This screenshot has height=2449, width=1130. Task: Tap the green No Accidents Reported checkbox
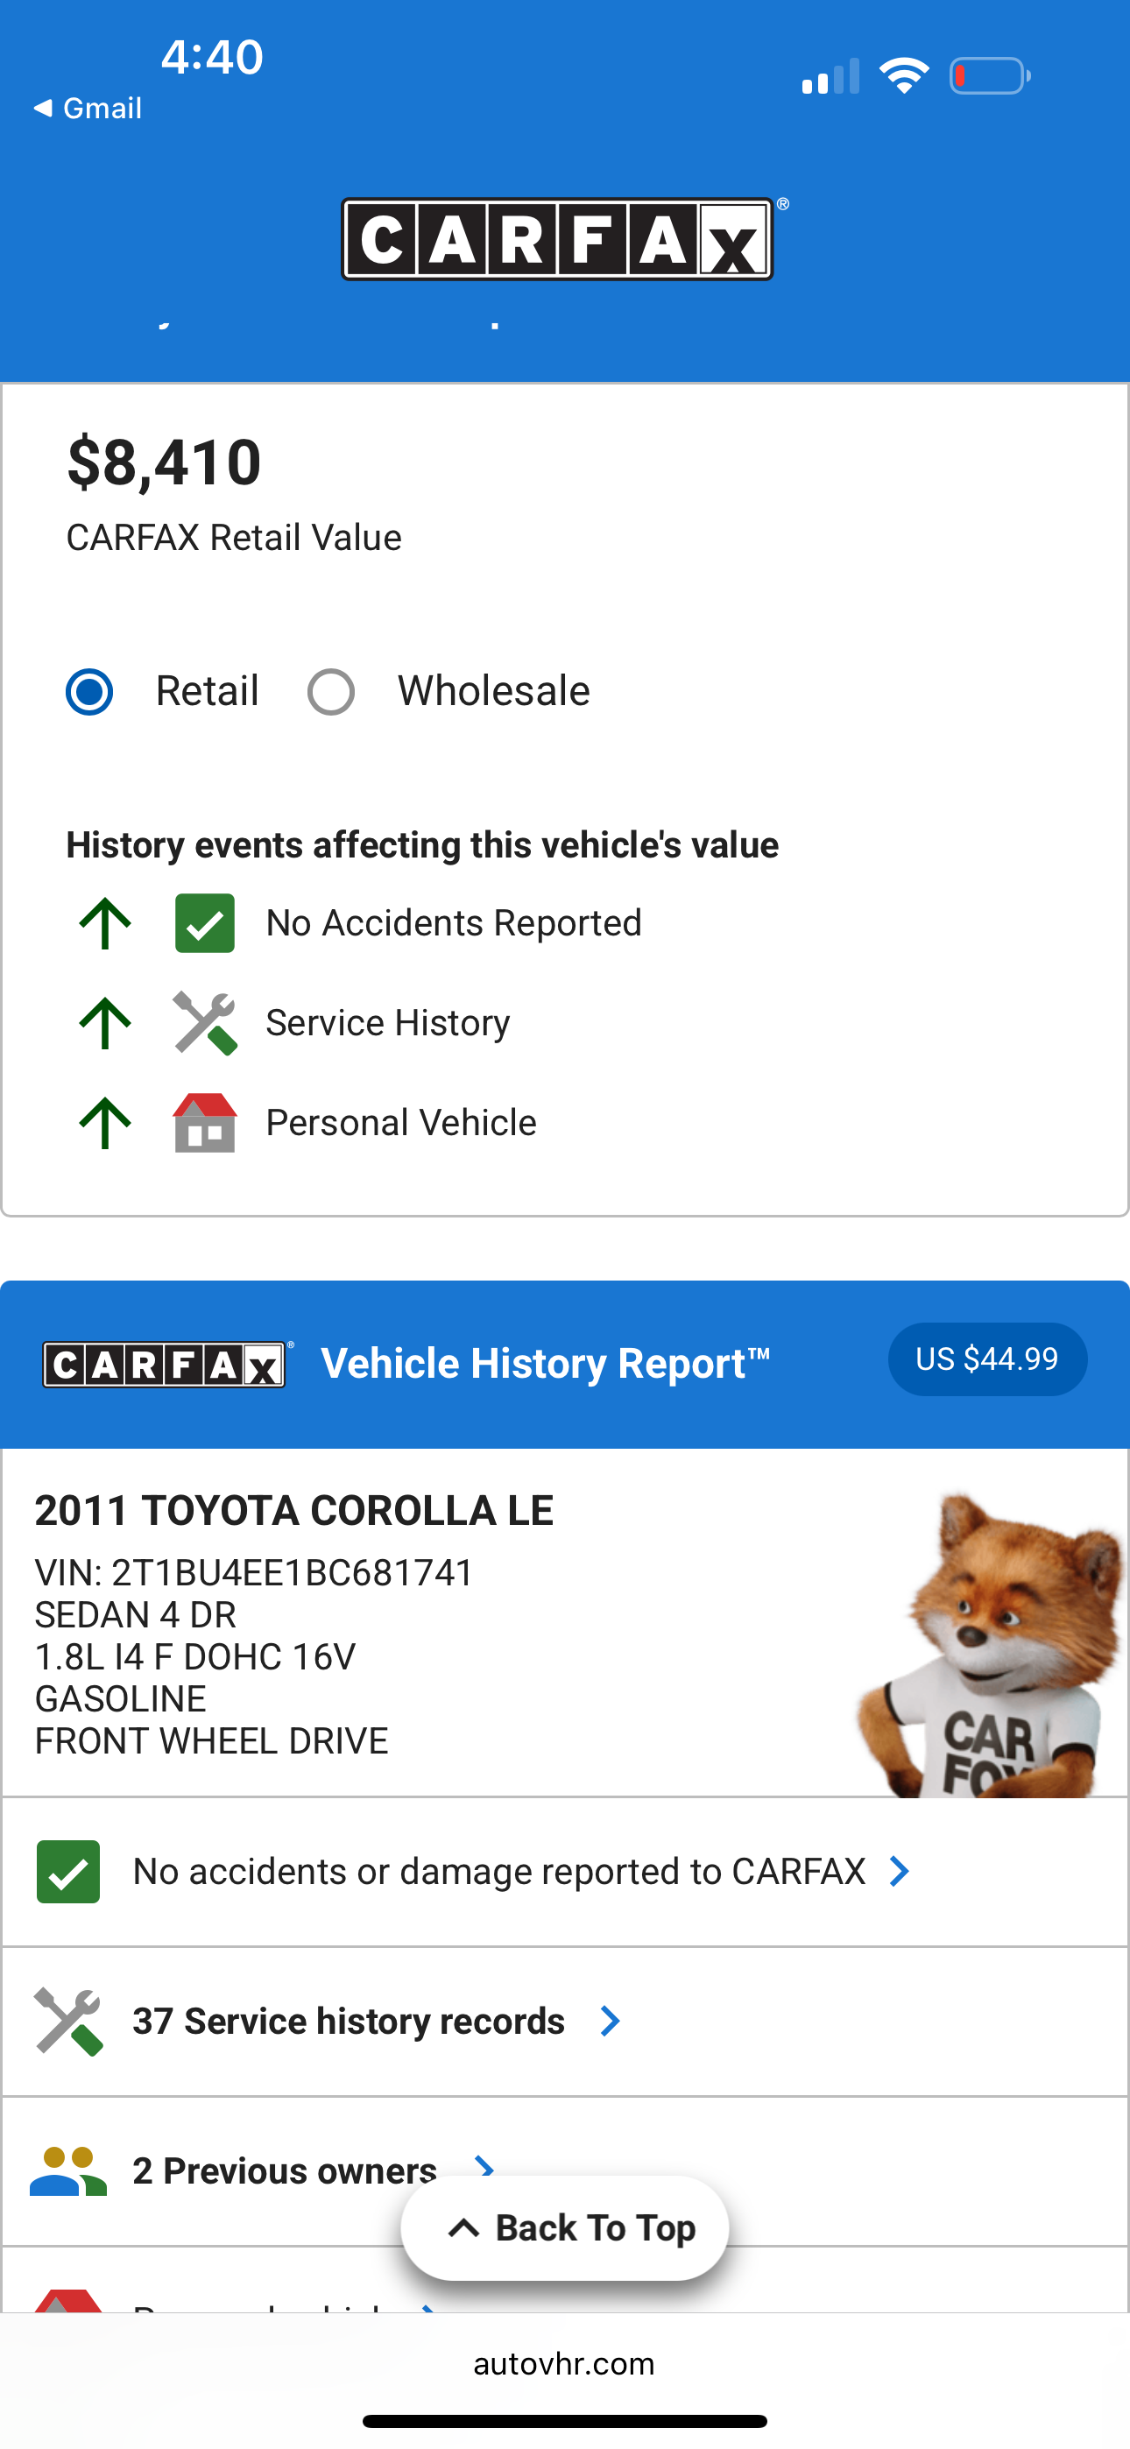point(204,923)
